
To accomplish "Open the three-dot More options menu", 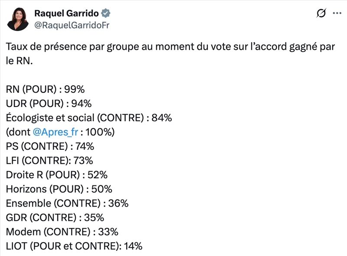I will 337,13.
